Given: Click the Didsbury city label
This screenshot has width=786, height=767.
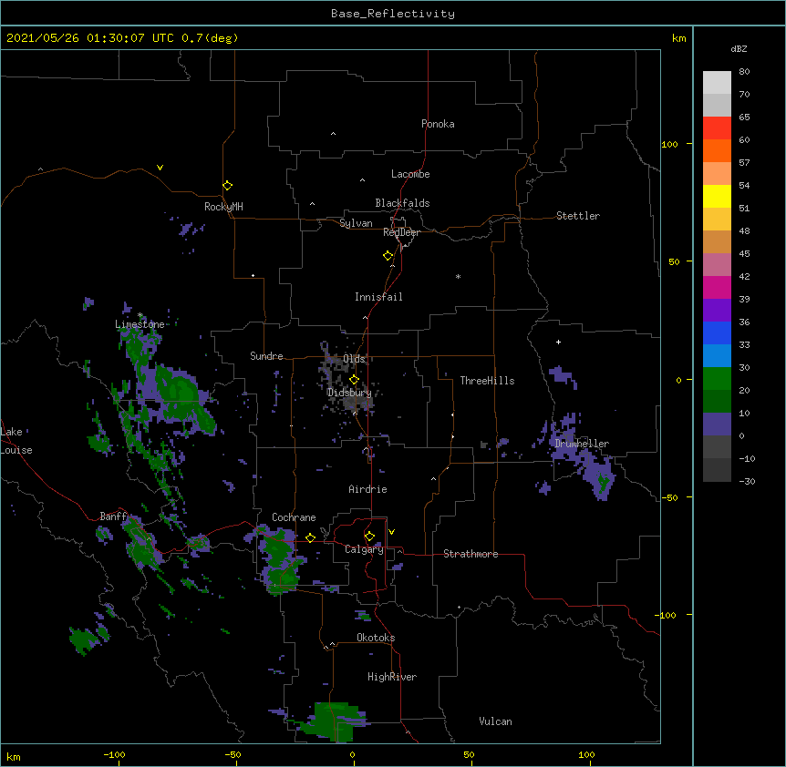Looking at the screenshot, I should [349, 393].
